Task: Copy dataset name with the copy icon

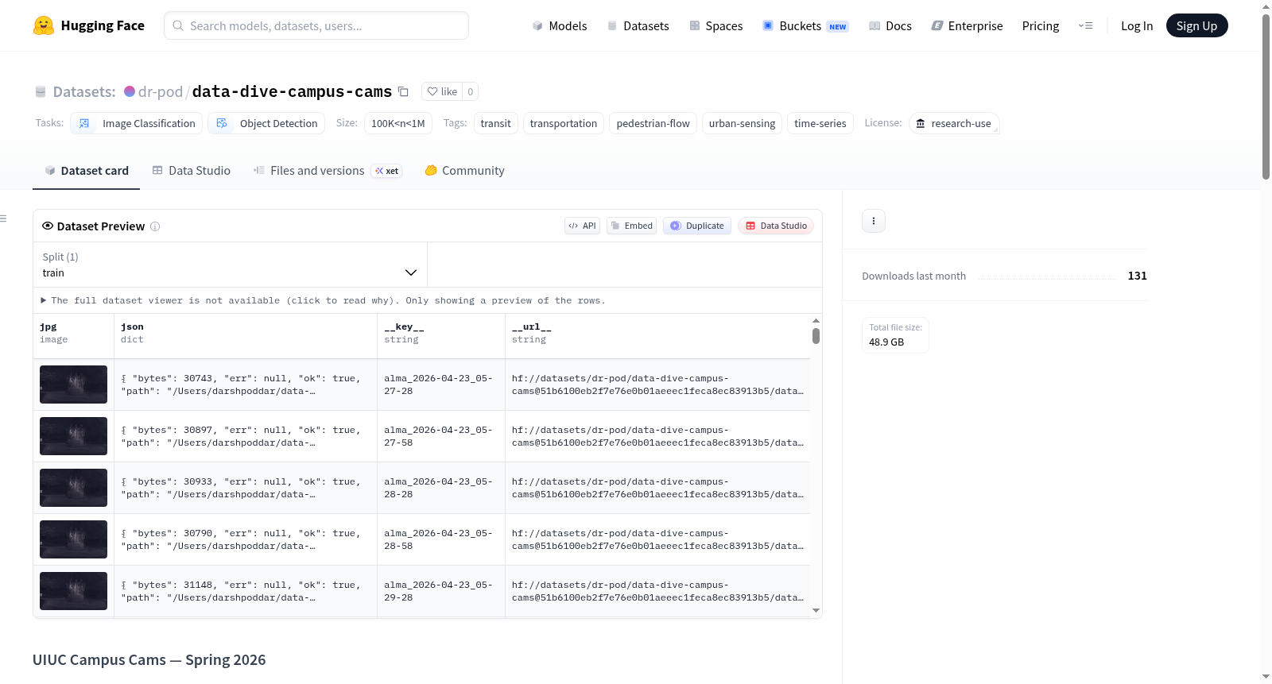Action: pos(403,91)
